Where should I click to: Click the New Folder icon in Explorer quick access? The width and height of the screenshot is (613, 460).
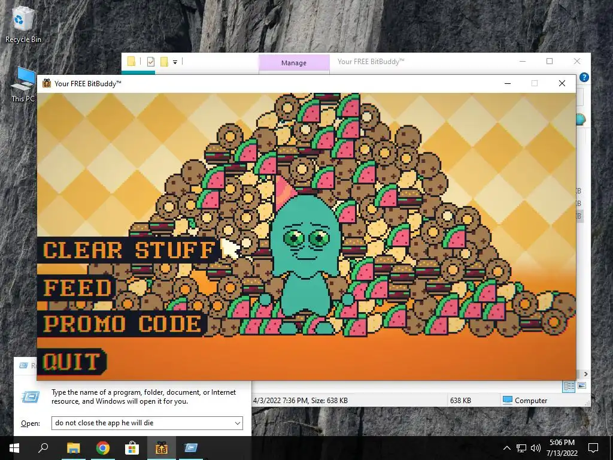pyautogui.click(x=164, y=62)
